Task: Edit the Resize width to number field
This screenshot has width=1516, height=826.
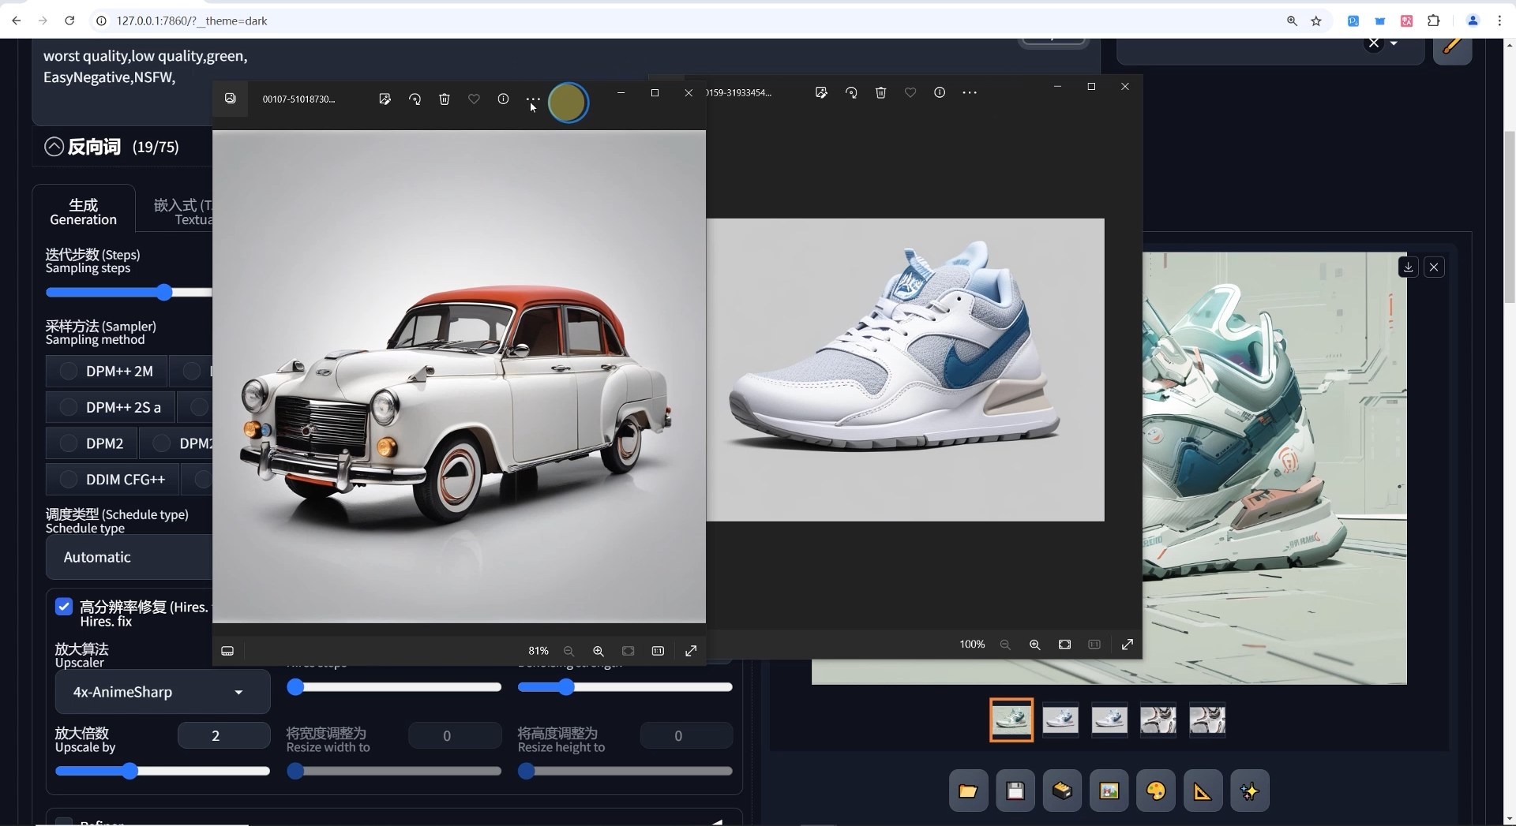Action: [455, 735]
